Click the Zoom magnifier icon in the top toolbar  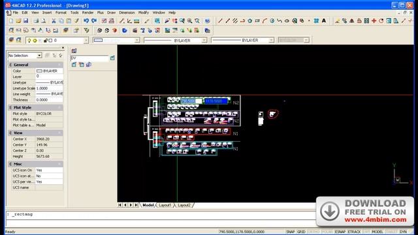tap(189, 21)
